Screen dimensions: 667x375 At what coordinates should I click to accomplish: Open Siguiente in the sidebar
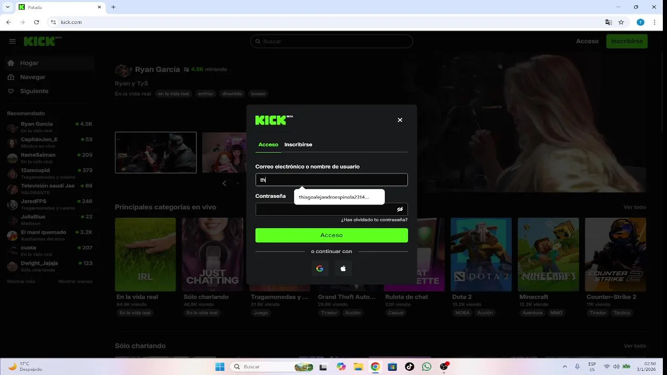coord(50,91)
